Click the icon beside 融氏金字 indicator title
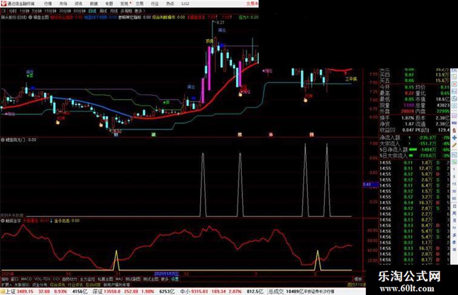The height and width of the screenshot is (295, 458). pos(2,221)
